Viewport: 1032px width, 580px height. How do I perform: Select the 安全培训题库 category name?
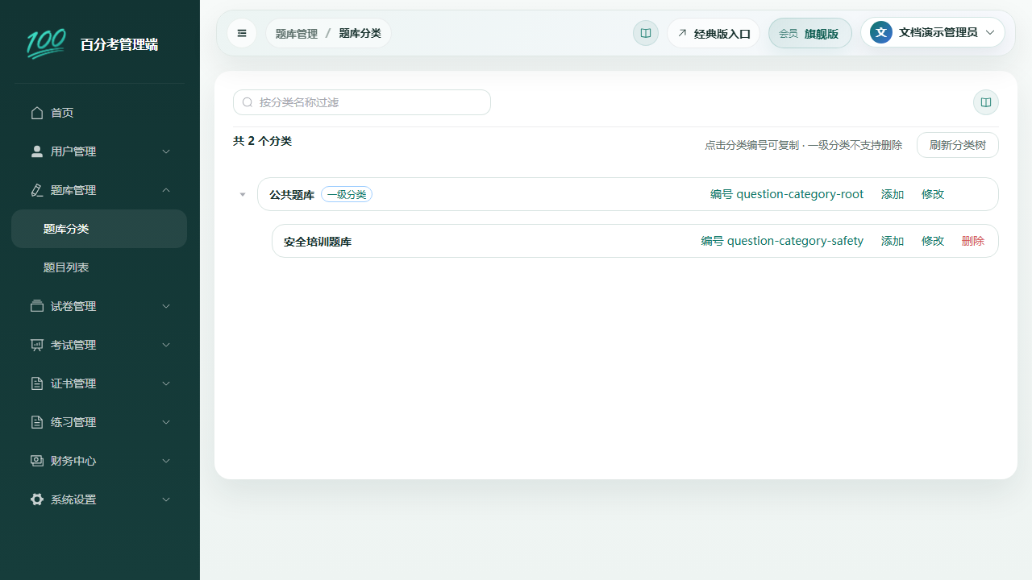(318, 242)
